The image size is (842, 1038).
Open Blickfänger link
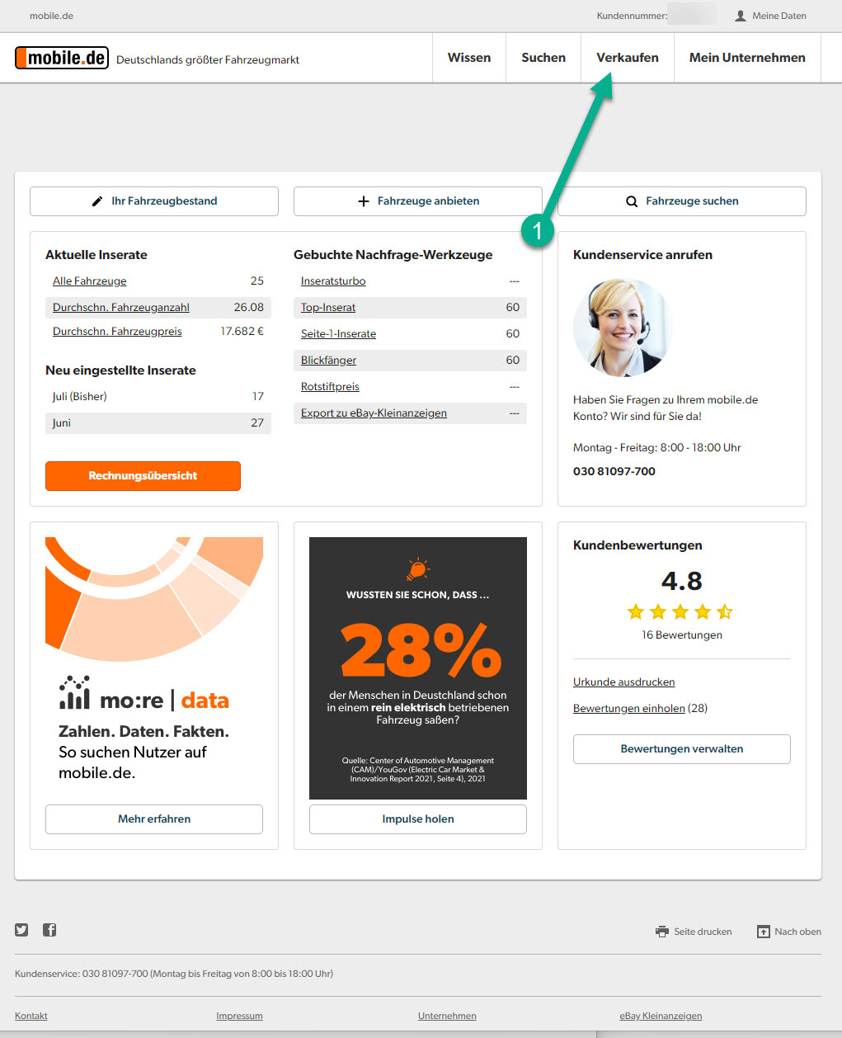click(328, 361)
